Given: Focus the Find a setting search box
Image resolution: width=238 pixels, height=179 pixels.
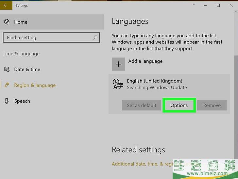Looking at the screenshot, I should coord(51,37).
